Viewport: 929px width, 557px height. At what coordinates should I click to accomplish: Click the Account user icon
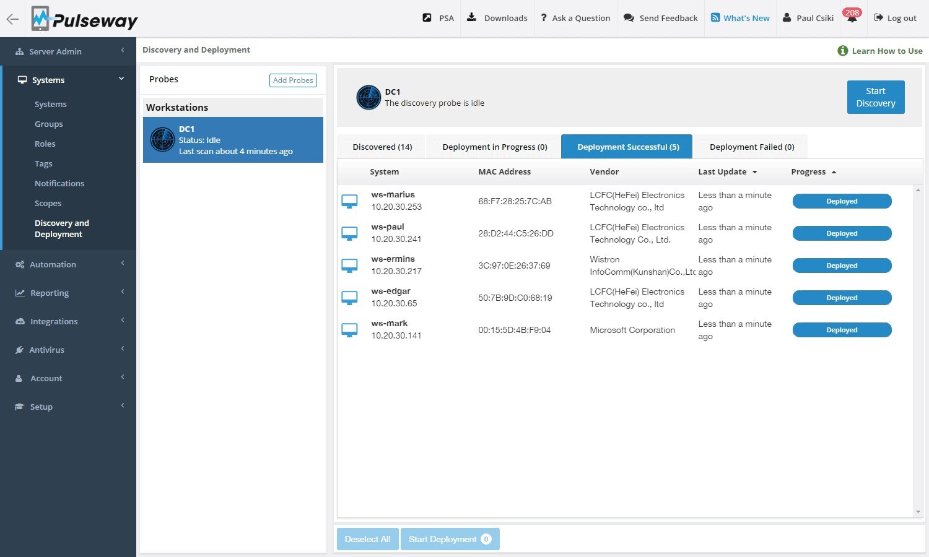coord(19,379)
